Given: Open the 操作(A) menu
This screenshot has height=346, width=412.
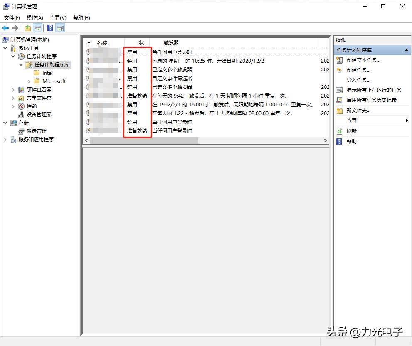Looking at the screenshot, I should (x=36, y=17).
